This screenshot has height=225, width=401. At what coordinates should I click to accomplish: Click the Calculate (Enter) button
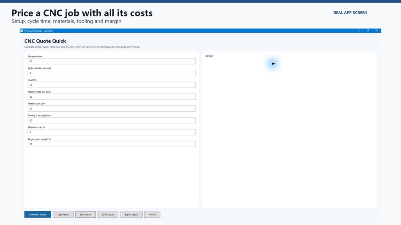38,214
